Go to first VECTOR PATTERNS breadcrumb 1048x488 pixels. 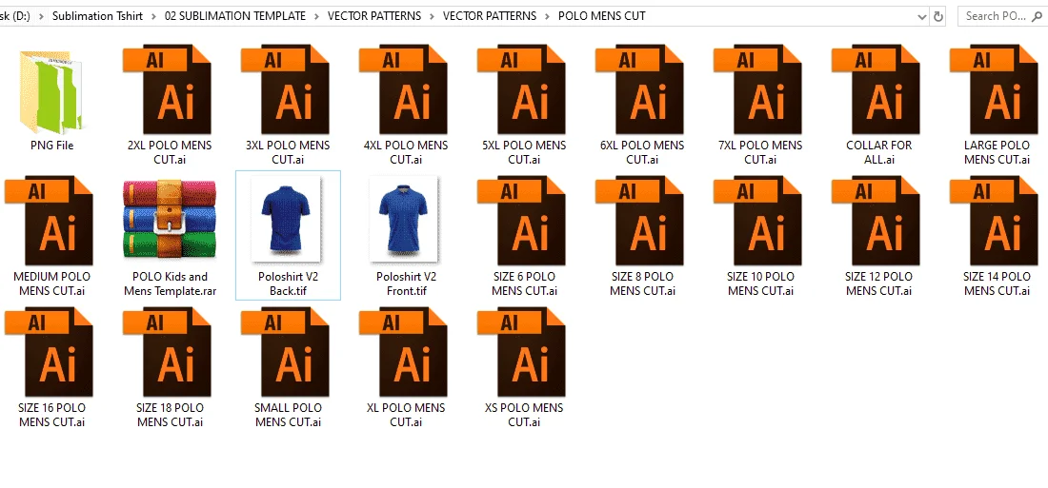pyautogui.click(x=374, y=16)
